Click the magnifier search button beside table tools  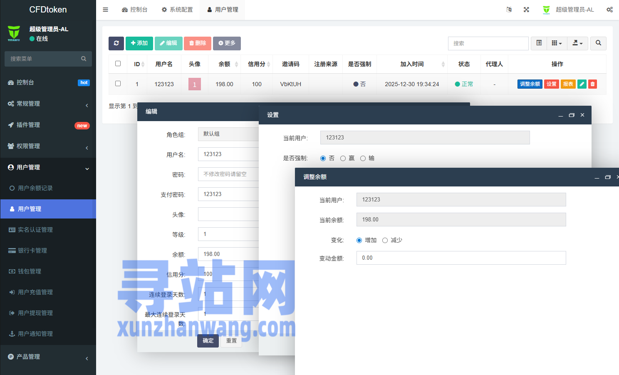[x=598, y=43]
